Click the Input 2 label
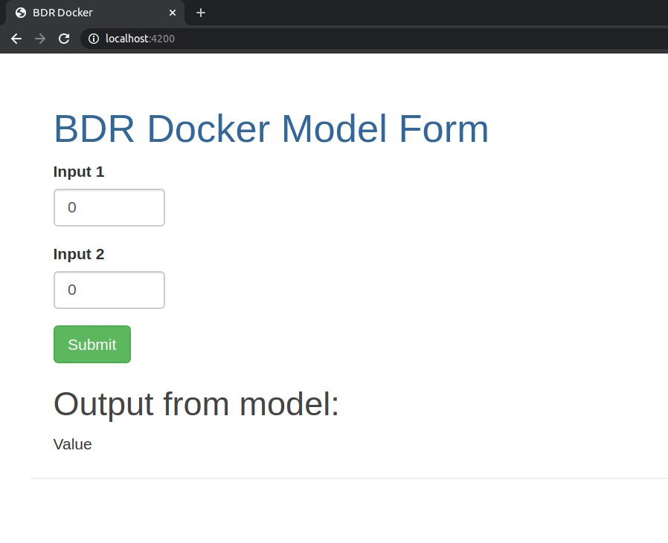This screenshot has width=668, height=543. pyautogui.click(x=79, y=255)
